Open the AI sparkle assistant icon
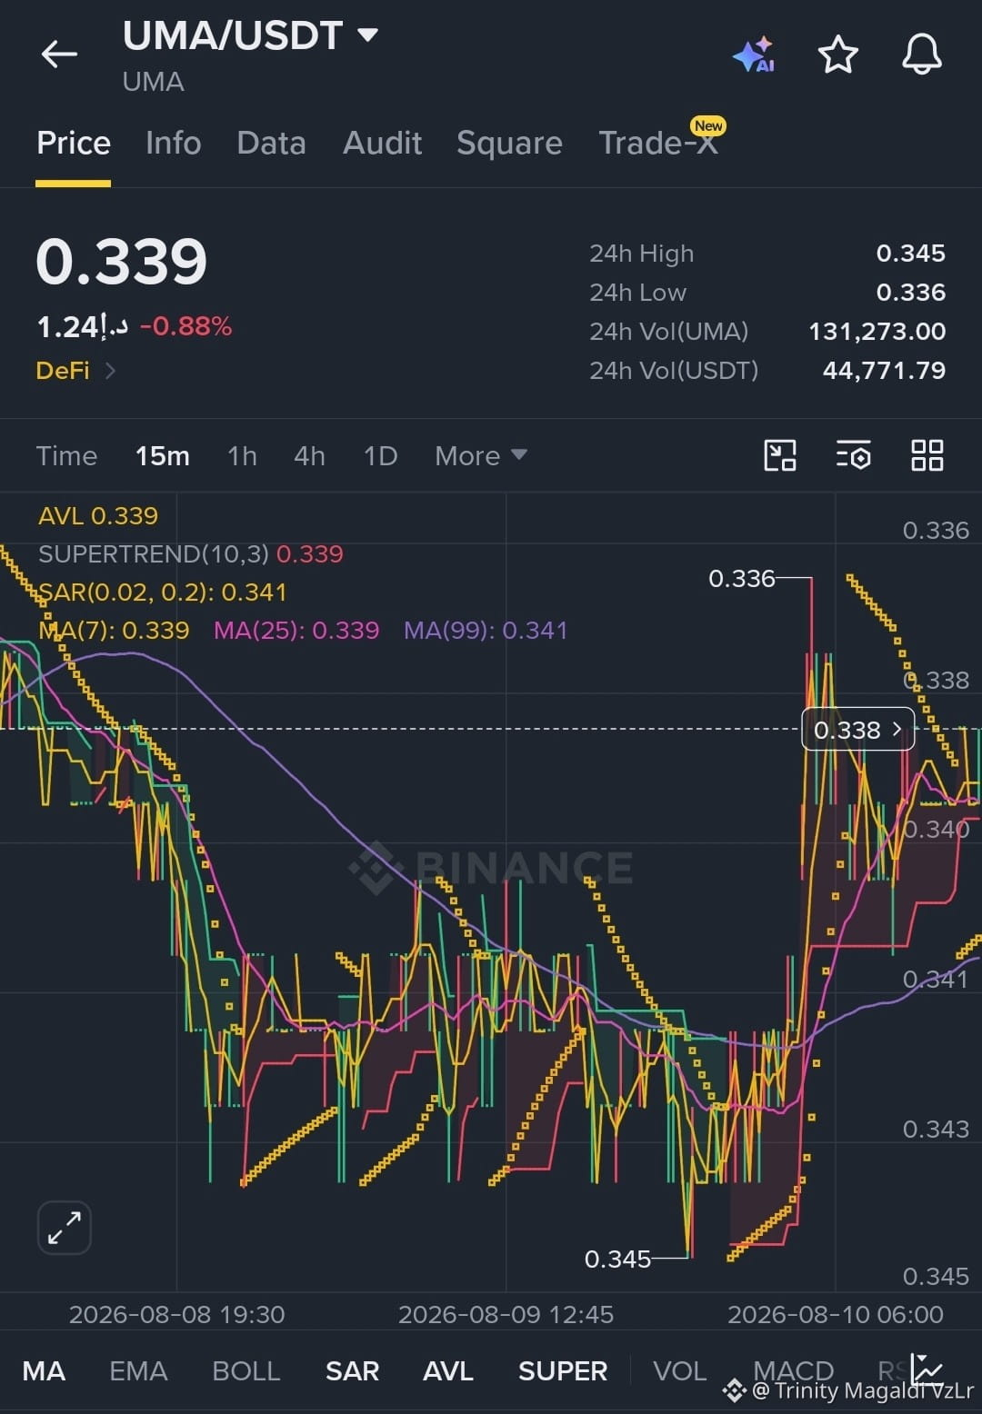The image size is (982, 1414). coord(754,55)
